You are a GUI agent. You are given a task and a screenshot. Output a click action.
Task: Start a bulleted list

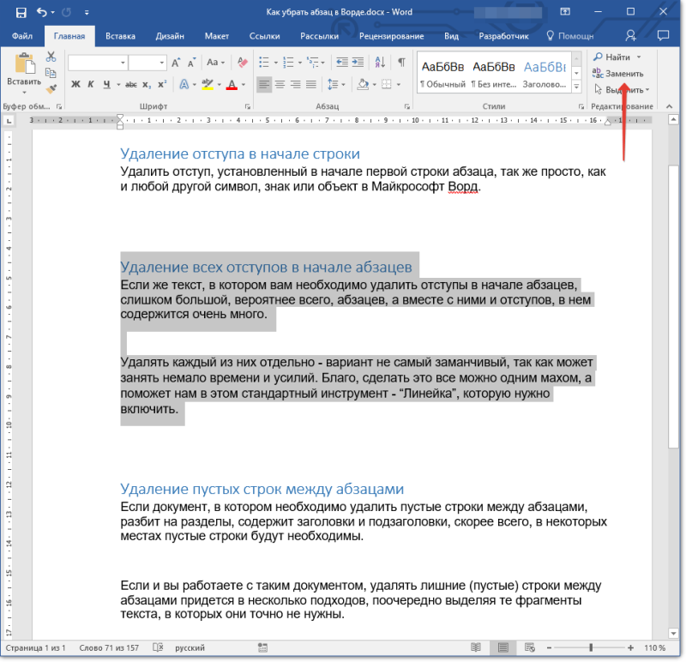(264, 62)
